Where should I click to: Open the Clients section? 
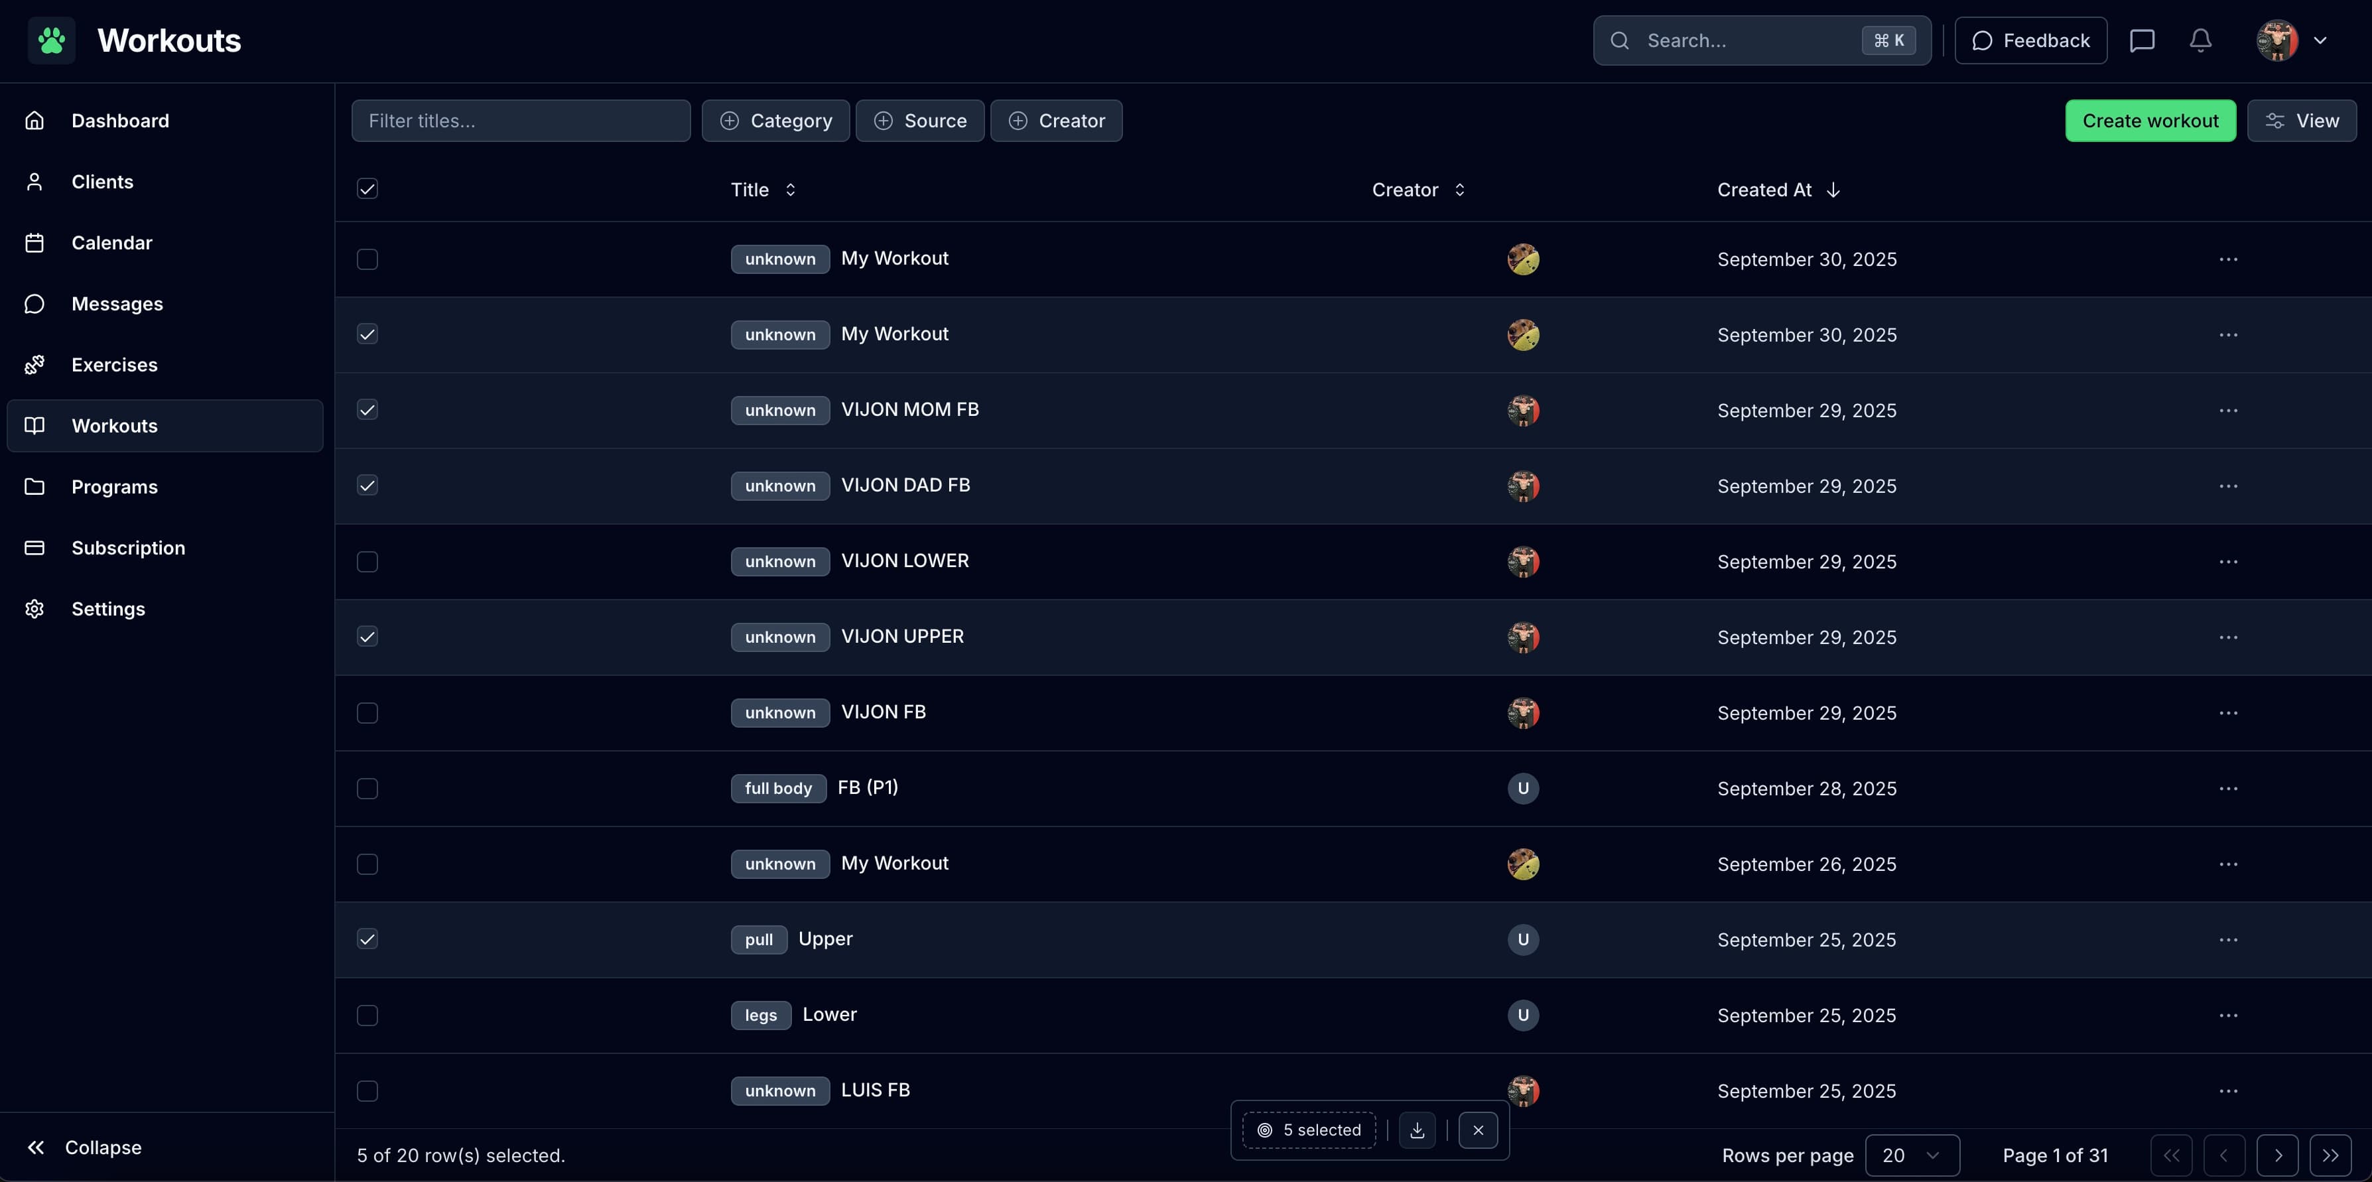[x=103, y=181]
